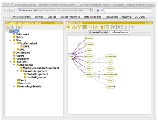The height and width of the screenshot is (122, 158).
Task: Click the zoom in magnifier in OWLViz toolbar
Action: pos(118,27)
